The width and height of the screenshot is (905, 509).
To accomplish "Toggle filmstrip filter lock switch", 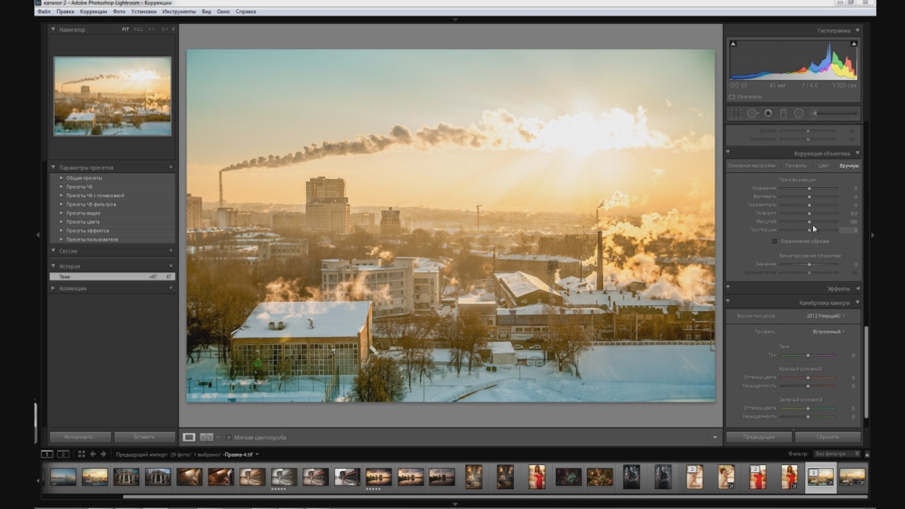I will coord(868,454).
